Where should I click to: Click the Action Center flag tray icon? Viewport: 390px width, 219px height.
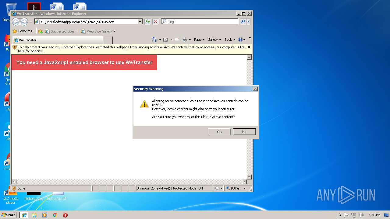(x=346, y=215)
